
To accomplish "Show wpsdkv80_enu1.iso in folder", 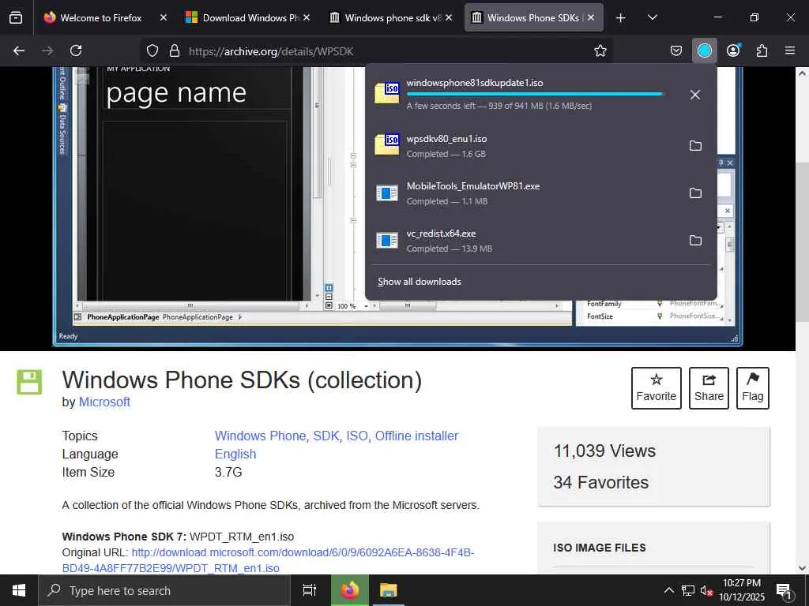I will (x=695, y=146).
